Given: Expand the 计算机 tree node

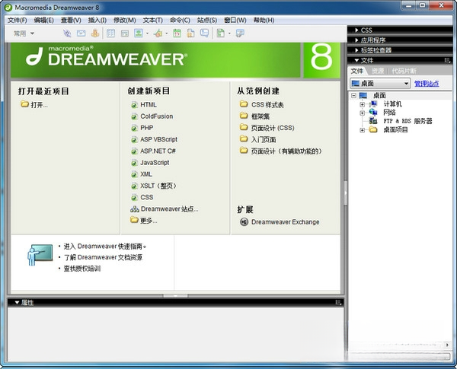Looking at the screenshot, I should point(362,104).
